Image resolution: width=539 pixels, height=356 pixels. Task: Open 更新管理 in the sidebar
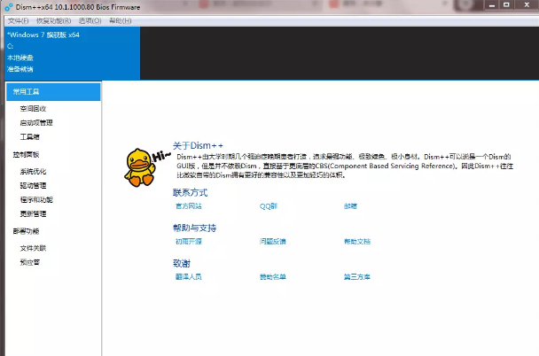click(x=33, y=214)
